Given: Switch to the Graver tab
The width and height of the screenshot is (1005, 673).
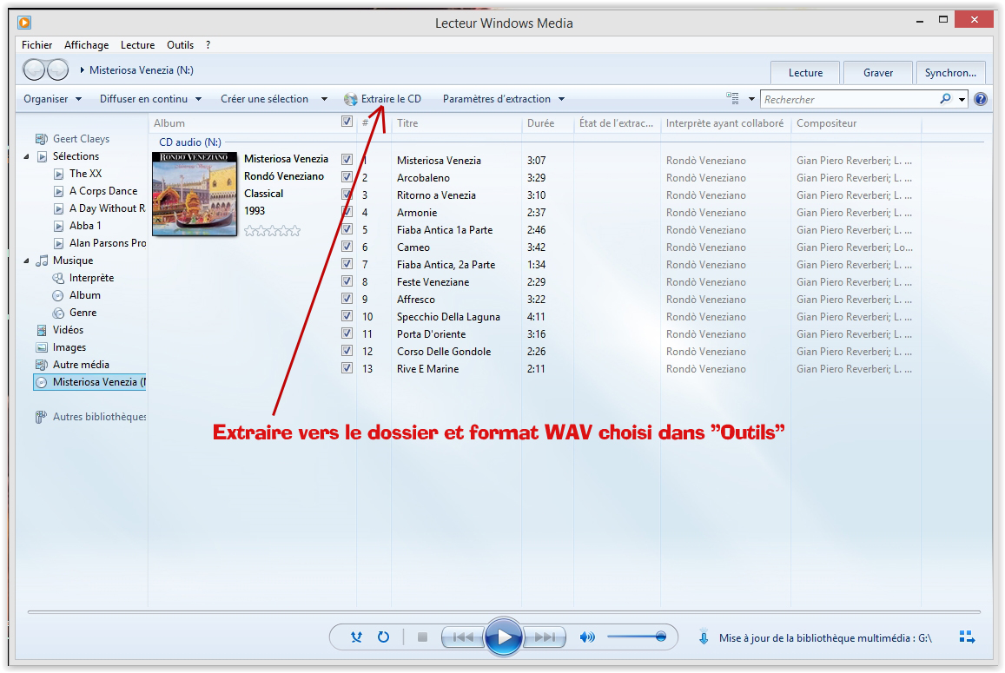Looking at the screenshot, I should click(x=877, y=72).
